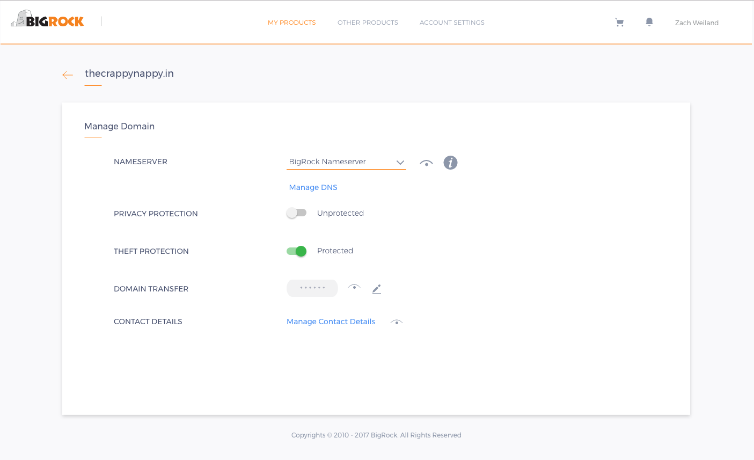754x460 pixels.
Task: Click the thecrappynappy.in domain title
Action: 129,74
